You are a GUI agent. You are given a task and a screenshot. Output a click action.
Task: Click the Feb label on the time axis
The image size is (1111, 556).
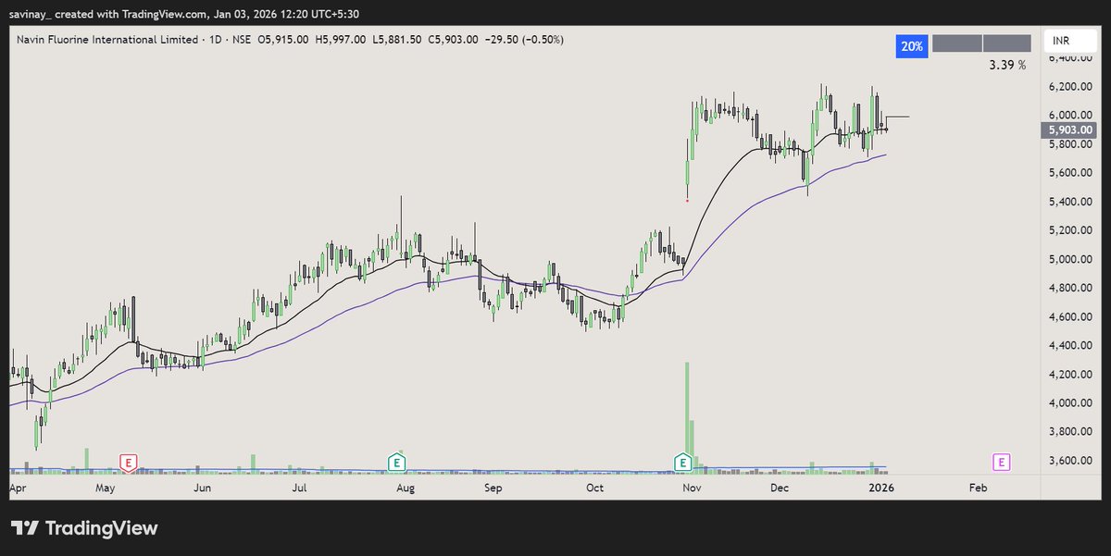(x=976, y=487)
